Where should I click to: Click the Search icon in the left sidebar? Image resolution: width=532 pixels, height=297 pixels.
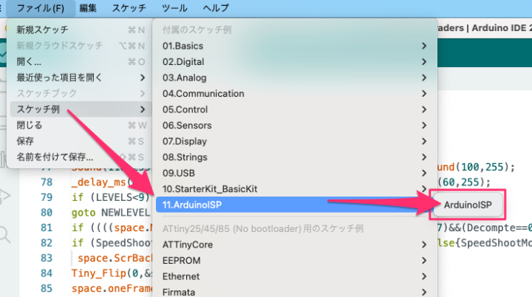[5, 234]
